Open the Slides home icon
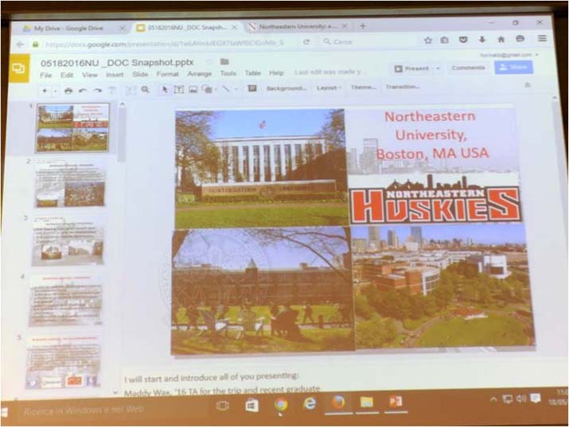This screenshot has width=569, height=427. pos(18,68)
